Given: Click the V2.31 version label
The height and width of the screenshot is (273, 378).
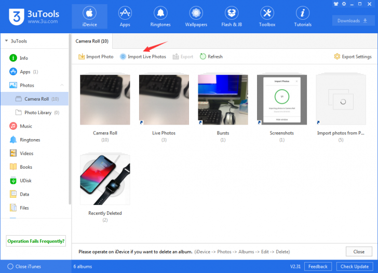Looking at the screenshot, I should click(x=295, y=266).
